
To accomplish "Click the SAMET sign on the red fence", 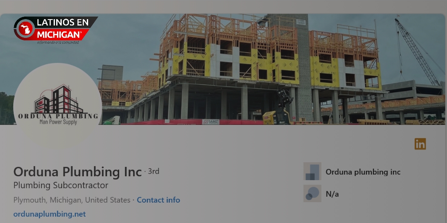I will click(x=211, y=122).
